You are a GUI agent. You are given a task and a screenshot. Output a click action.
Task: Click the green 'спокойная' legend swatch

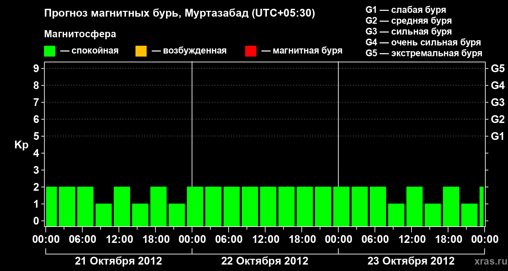click(49, 51)
